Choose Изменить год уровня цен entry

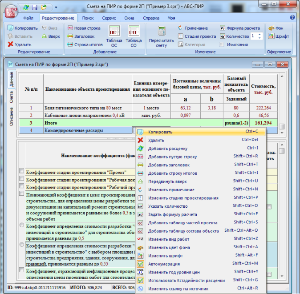(x=201, y=272)
